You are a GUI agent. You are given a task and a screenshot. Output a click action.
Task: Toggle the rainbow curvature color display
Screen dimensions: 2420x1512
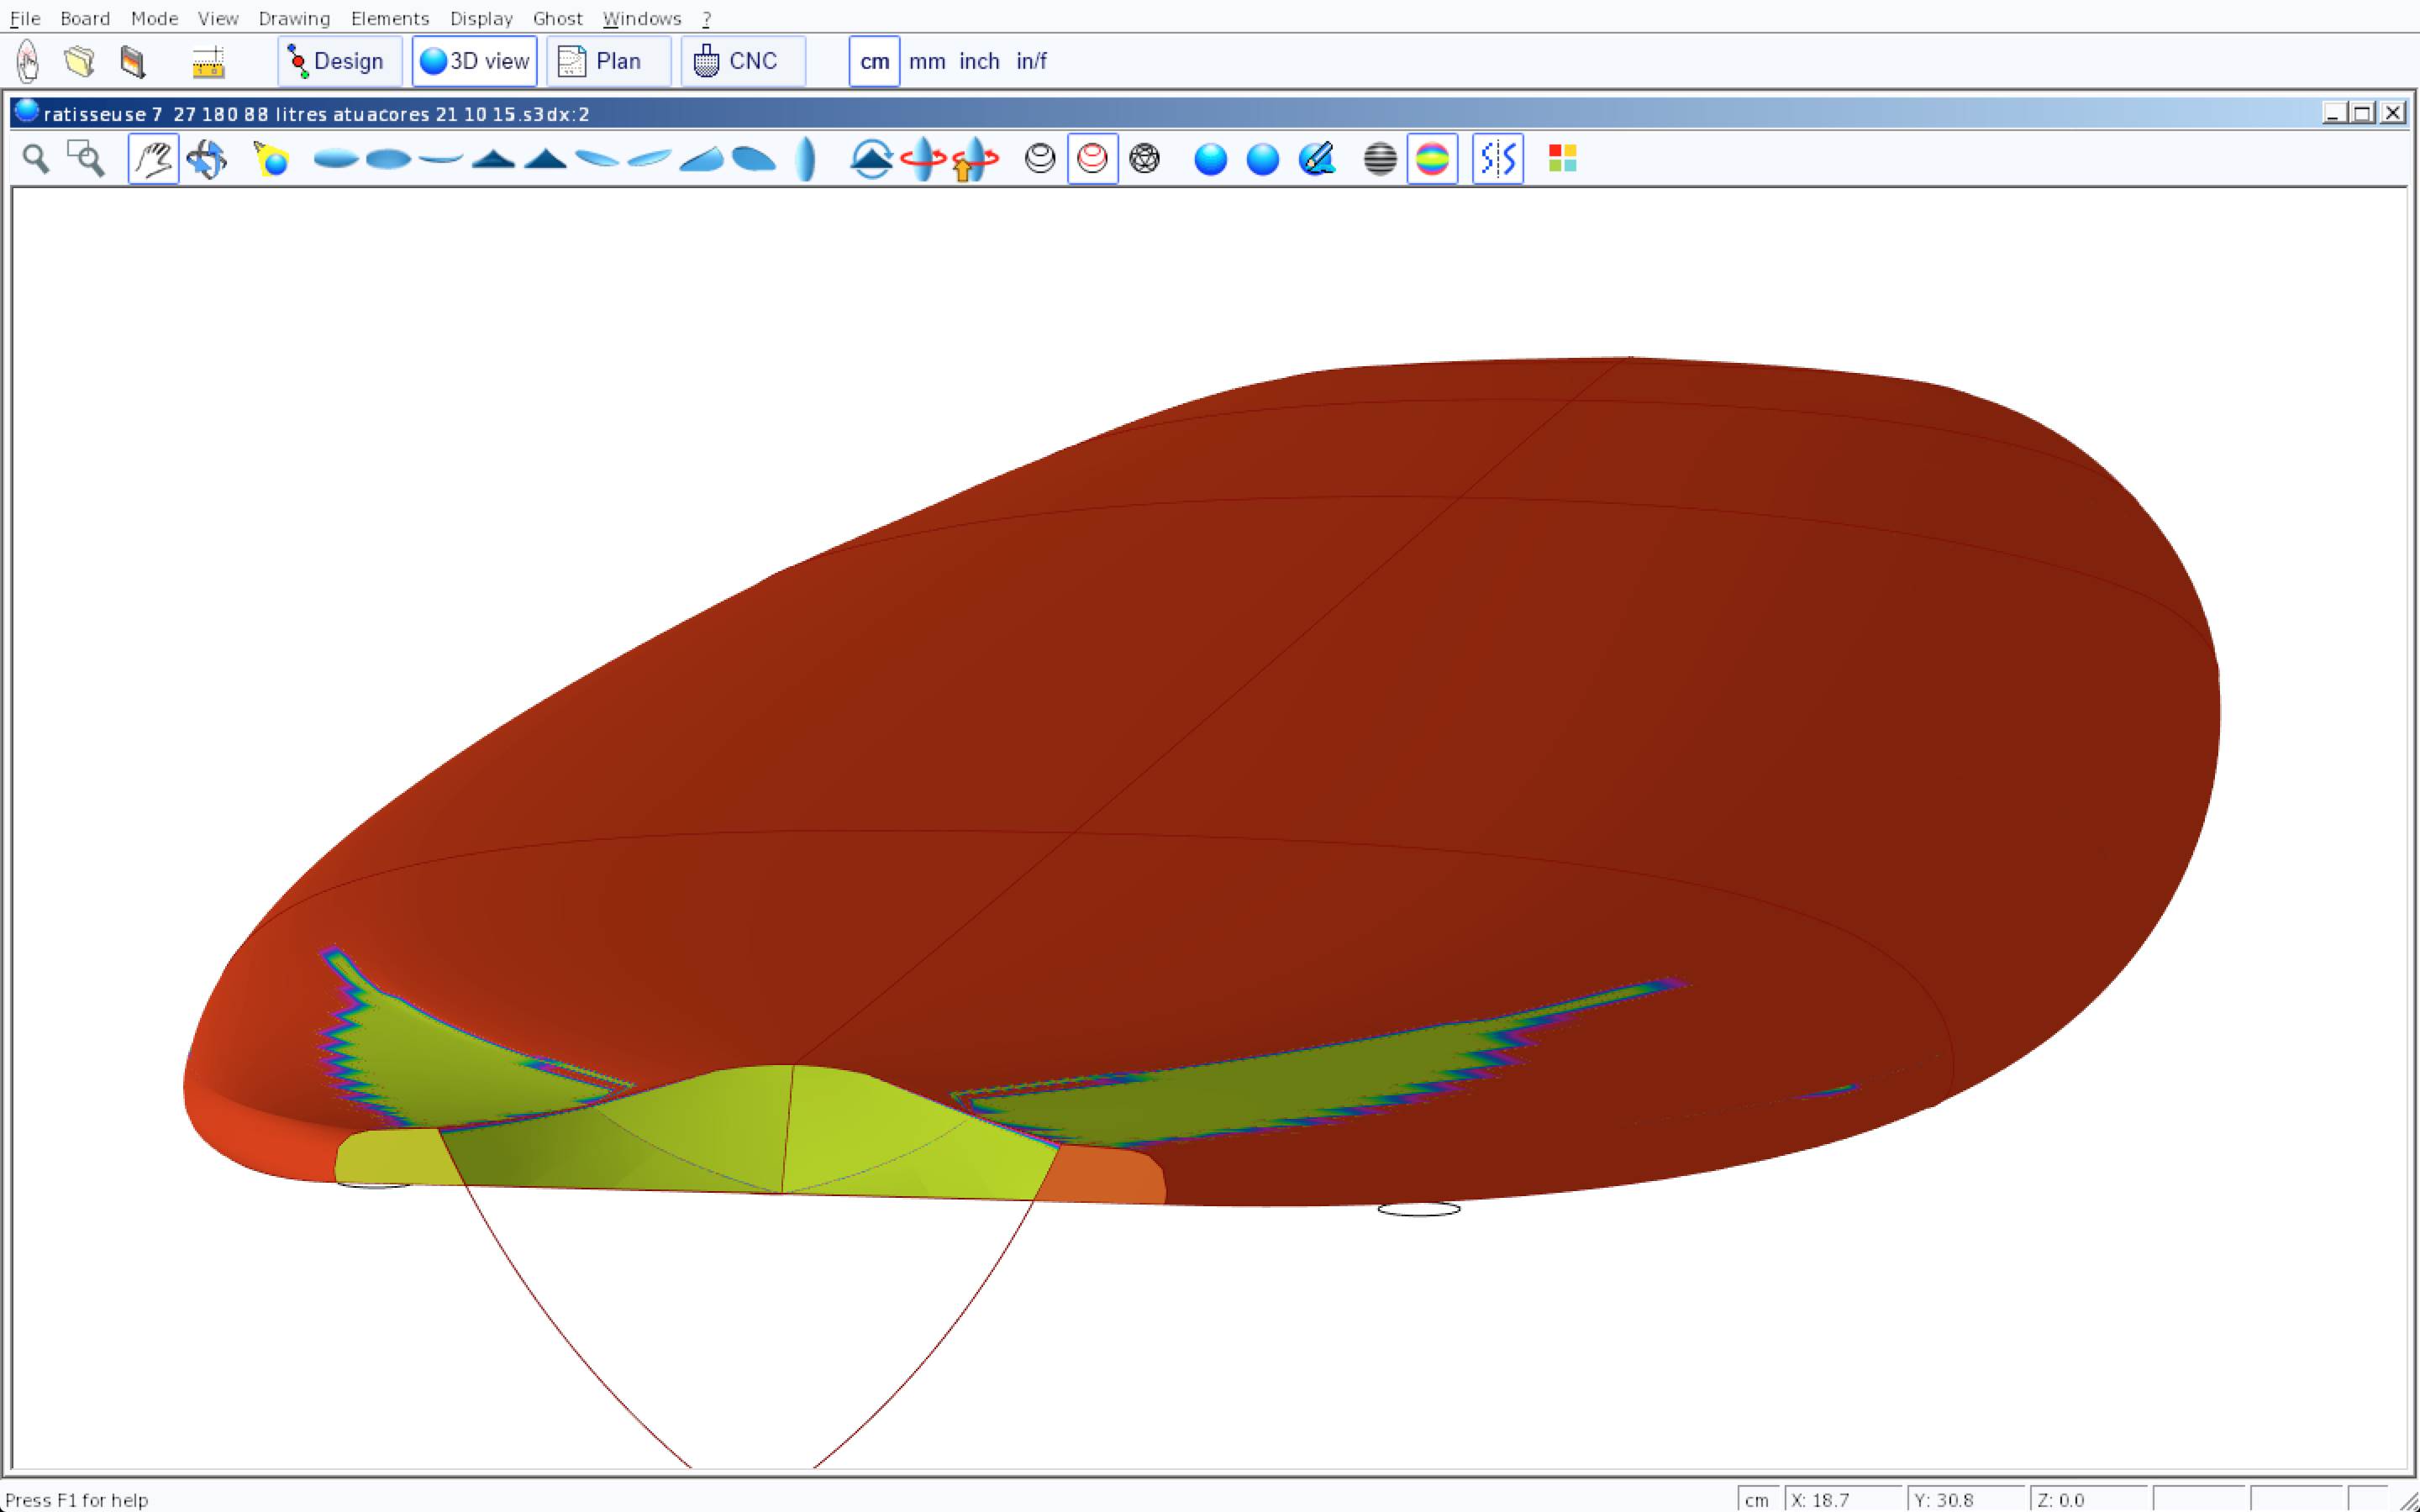click(x=1432, y=159)
